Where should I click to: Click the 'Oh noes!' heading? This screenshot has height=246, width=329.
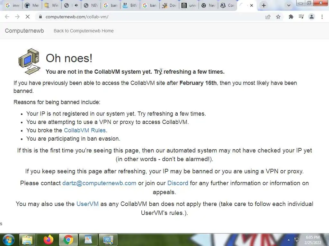[69, 58]
